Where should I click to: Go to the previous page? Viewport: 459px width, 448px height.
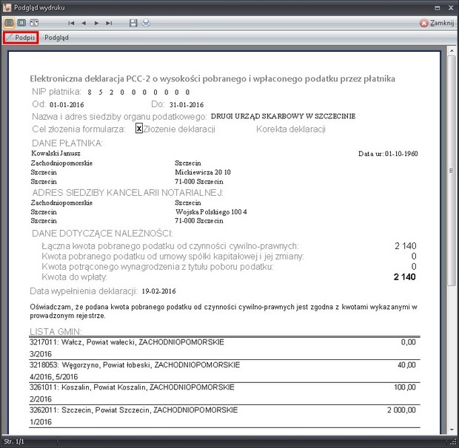84,23
